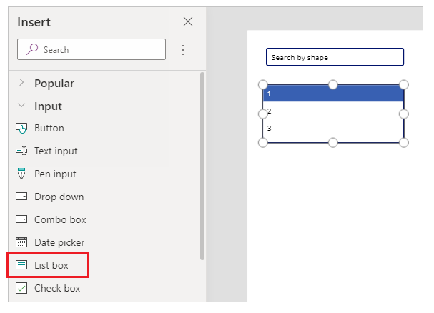This screenshot has width=434, height=313.
Task: Click the bottom-left resize handle of list box
Action: click(263, 142)
